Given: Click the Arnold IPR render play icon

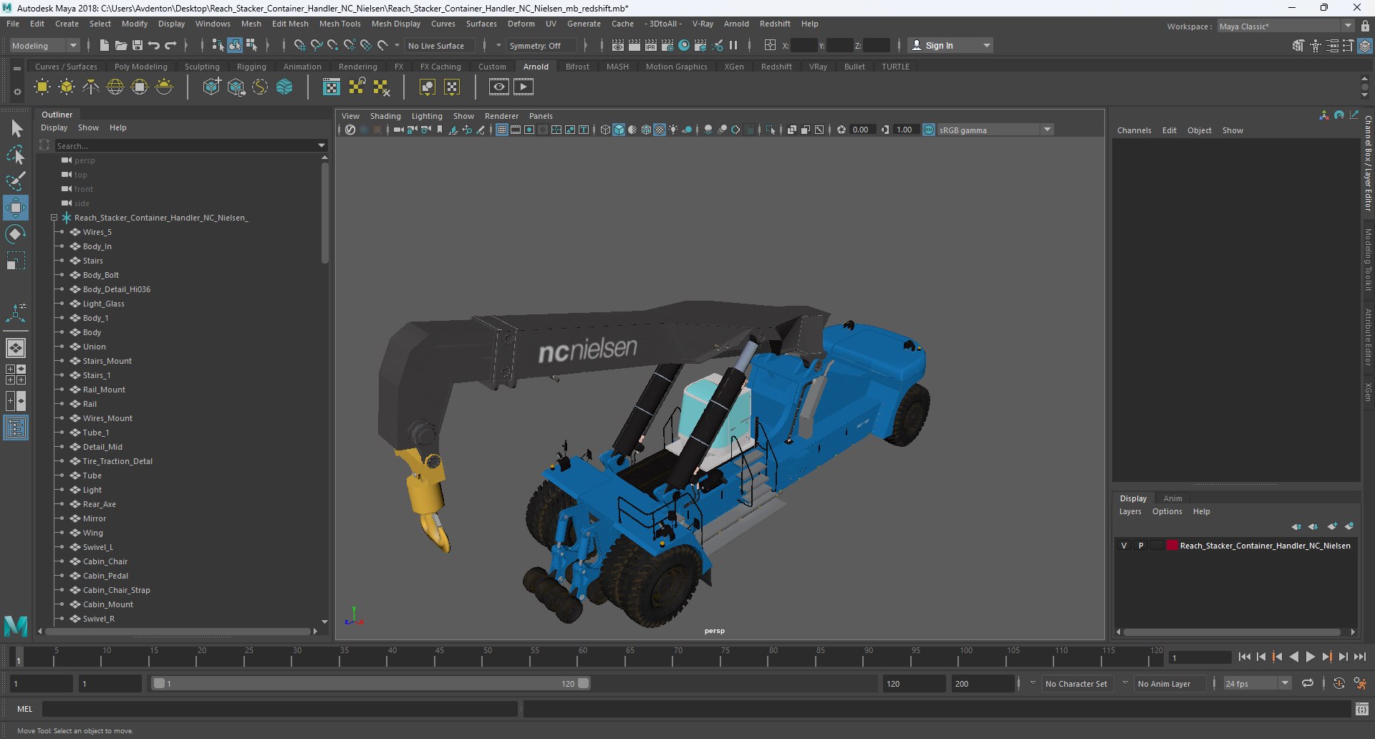Looking at the screenshot, I should point(524,87).
